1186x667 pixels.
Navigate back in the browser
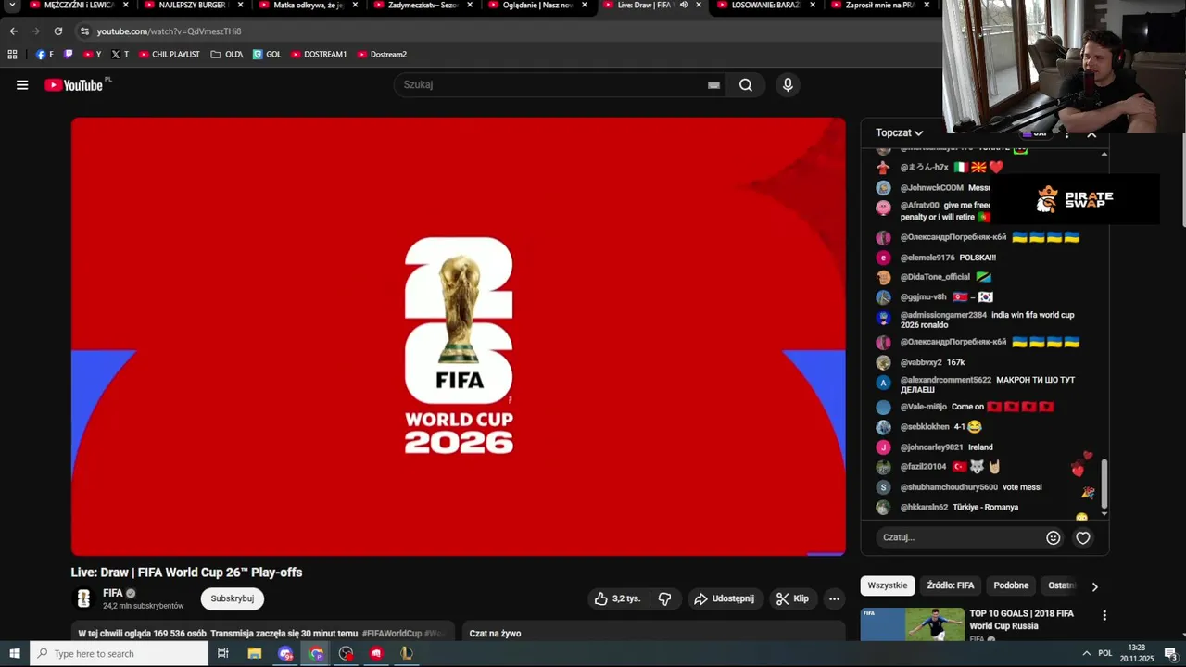[x=13, y=31]
